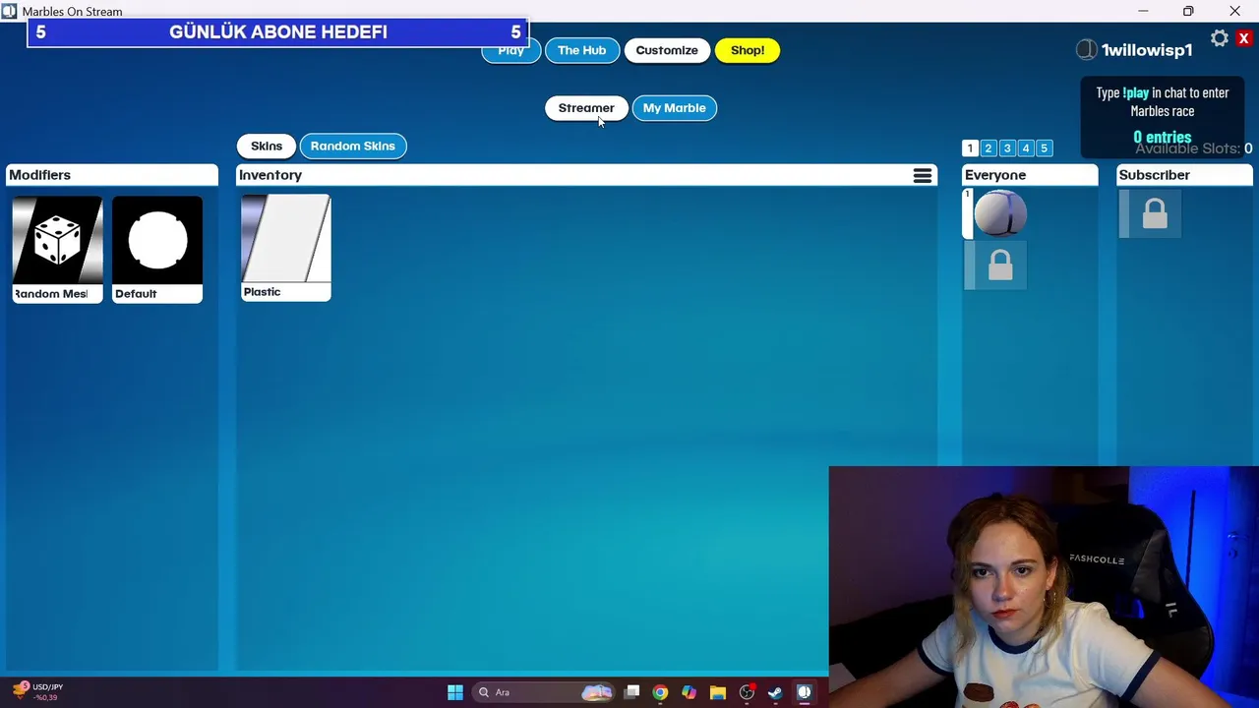Click the marble avatar beside username
The width and height of the screenshot is (1259, 708).
1086,49
